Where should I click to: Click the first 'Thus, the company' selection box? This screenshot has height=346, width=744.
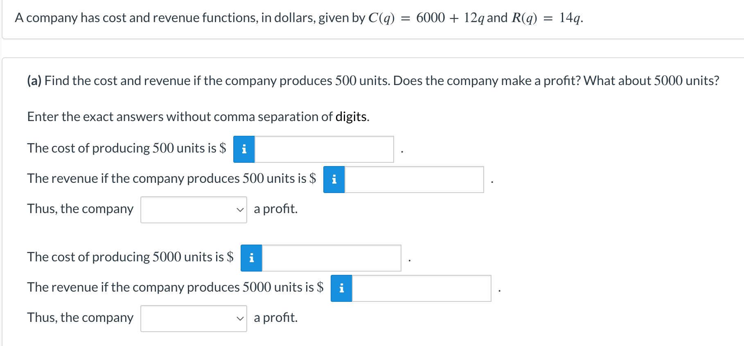click(194, 210)
